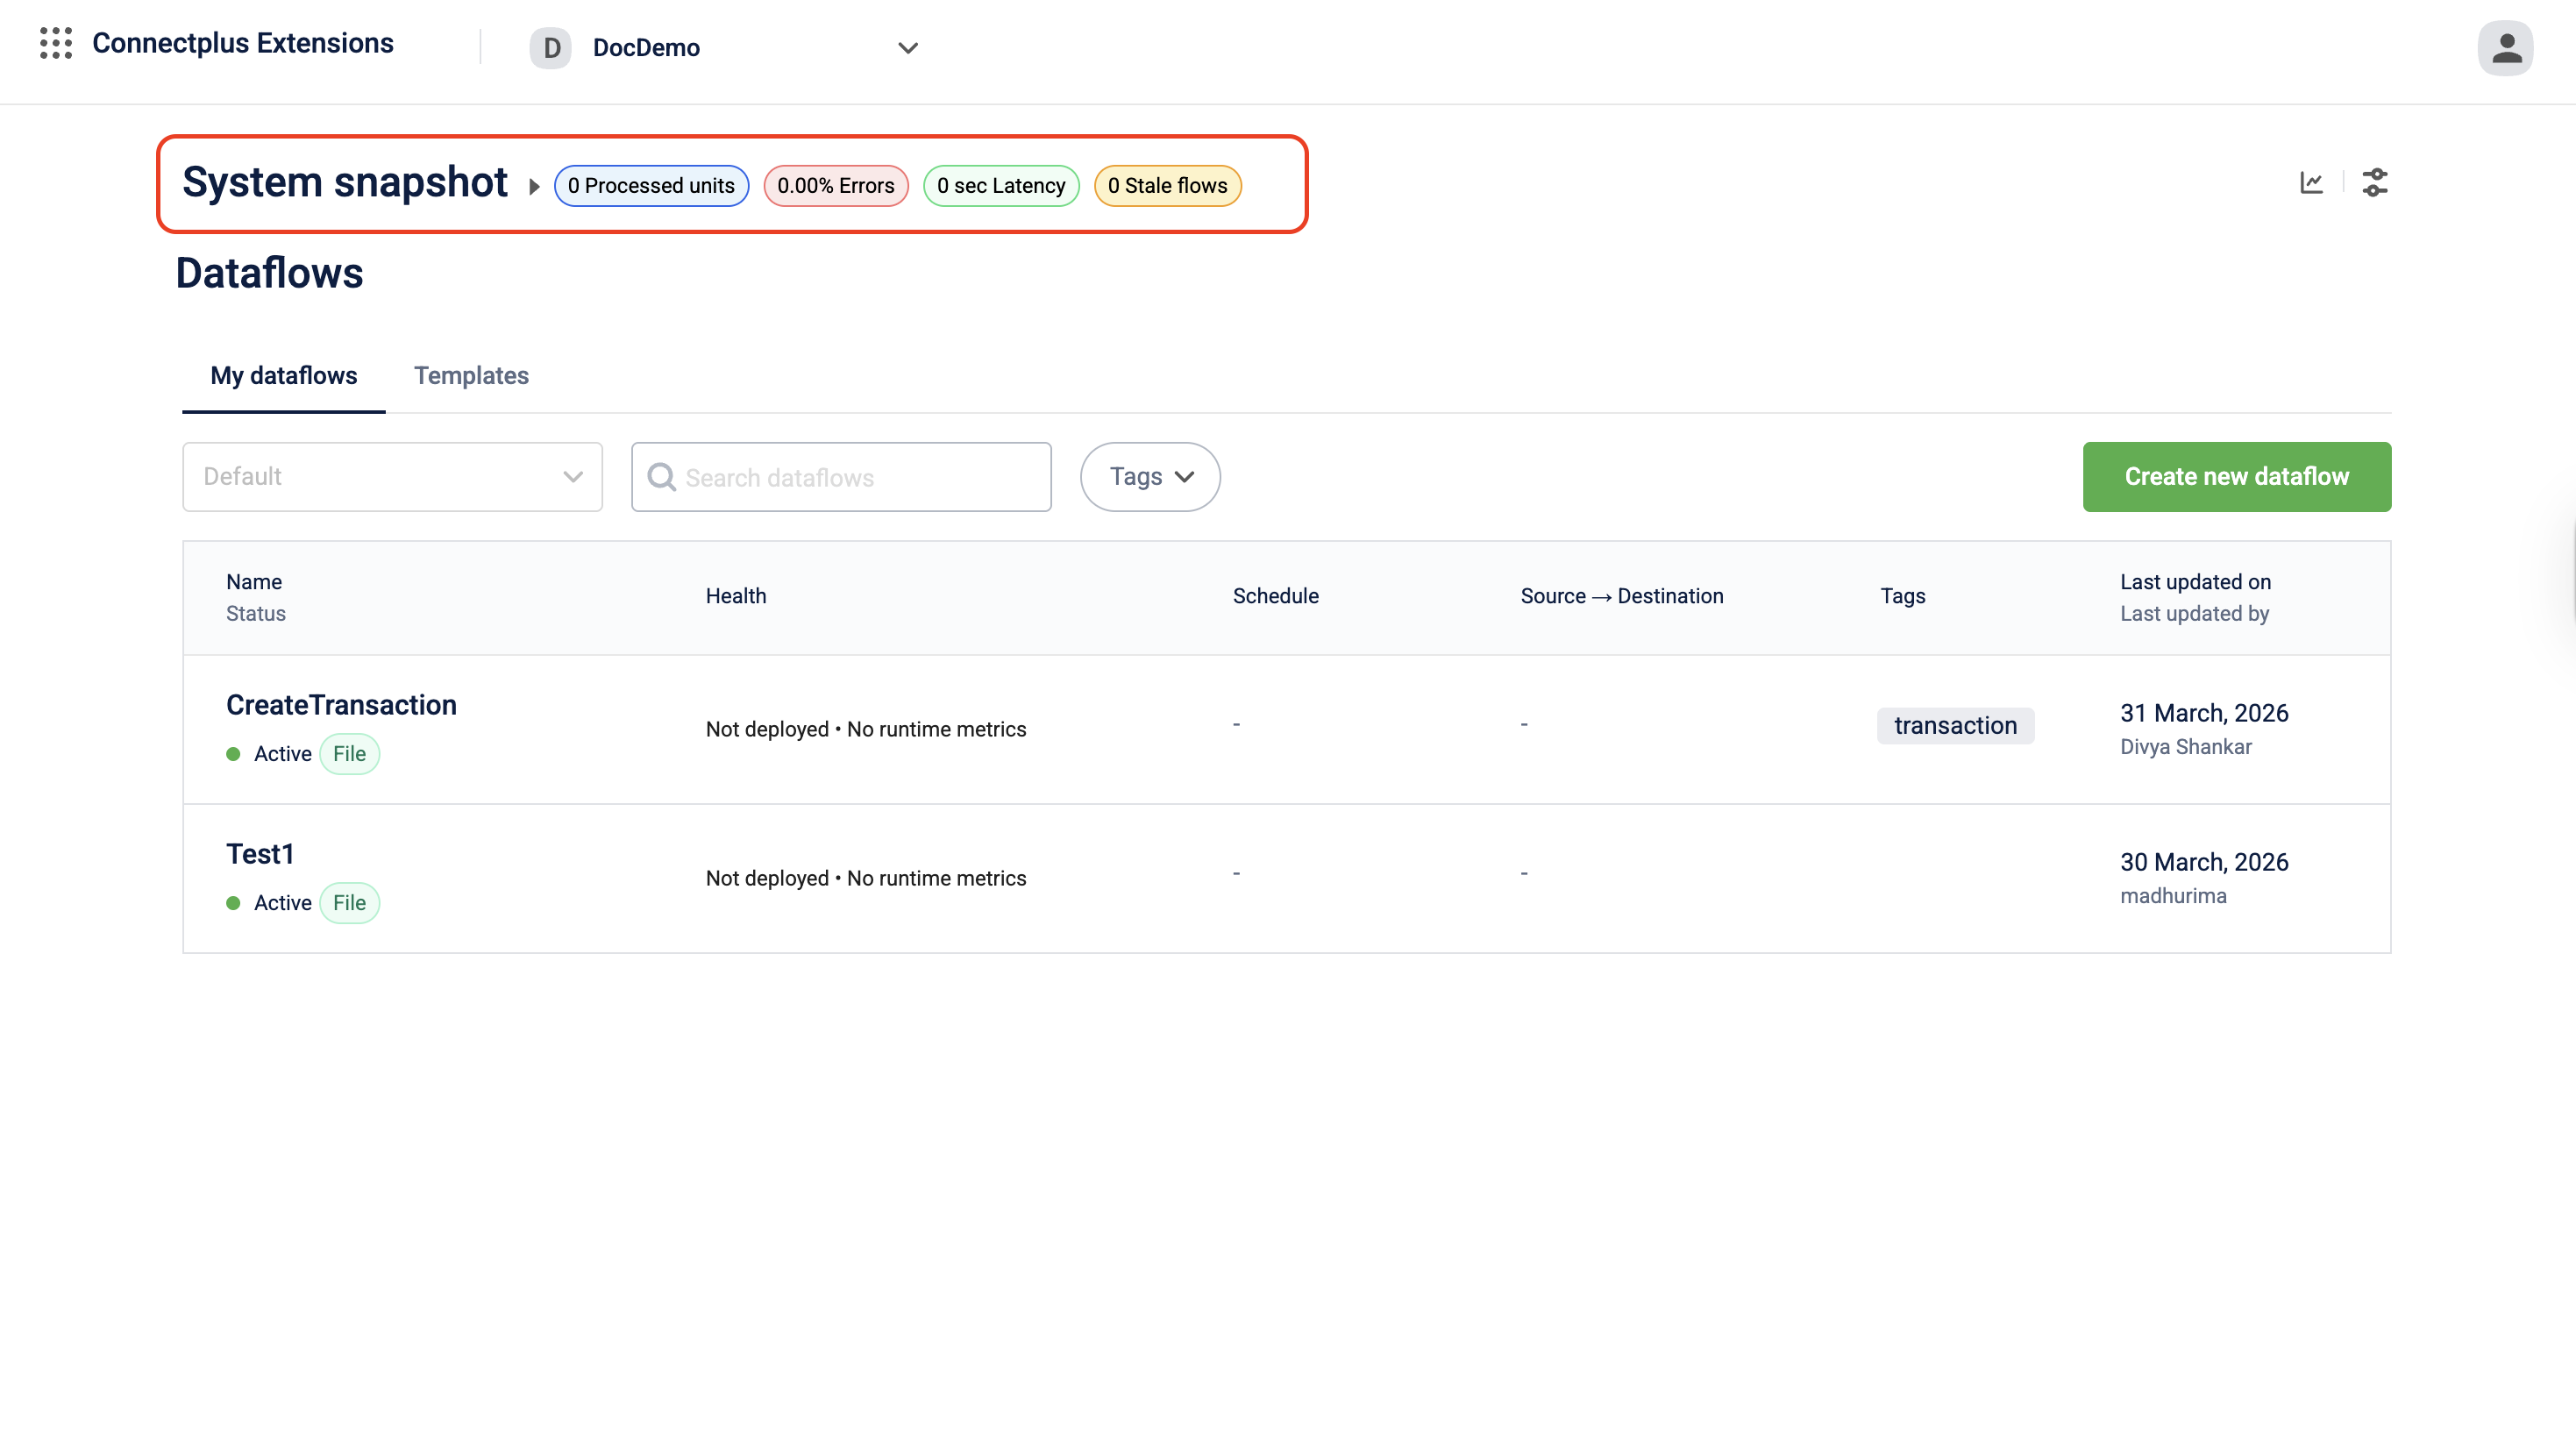The image size is (2576, 1452).
Task: Click the user profile avatar icon
Action: (2505, 48)
